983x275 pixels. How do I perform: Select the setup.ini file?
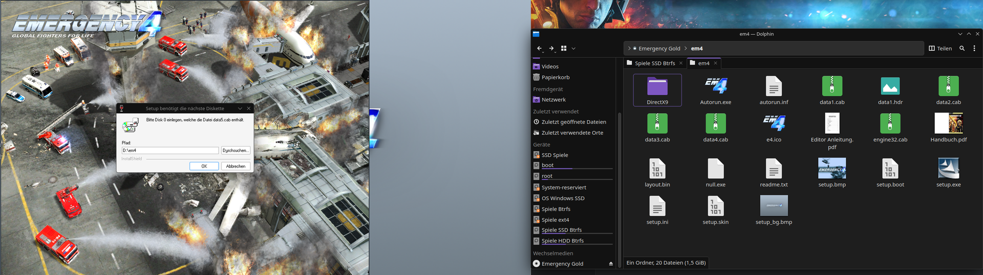(x=657, y=210)
